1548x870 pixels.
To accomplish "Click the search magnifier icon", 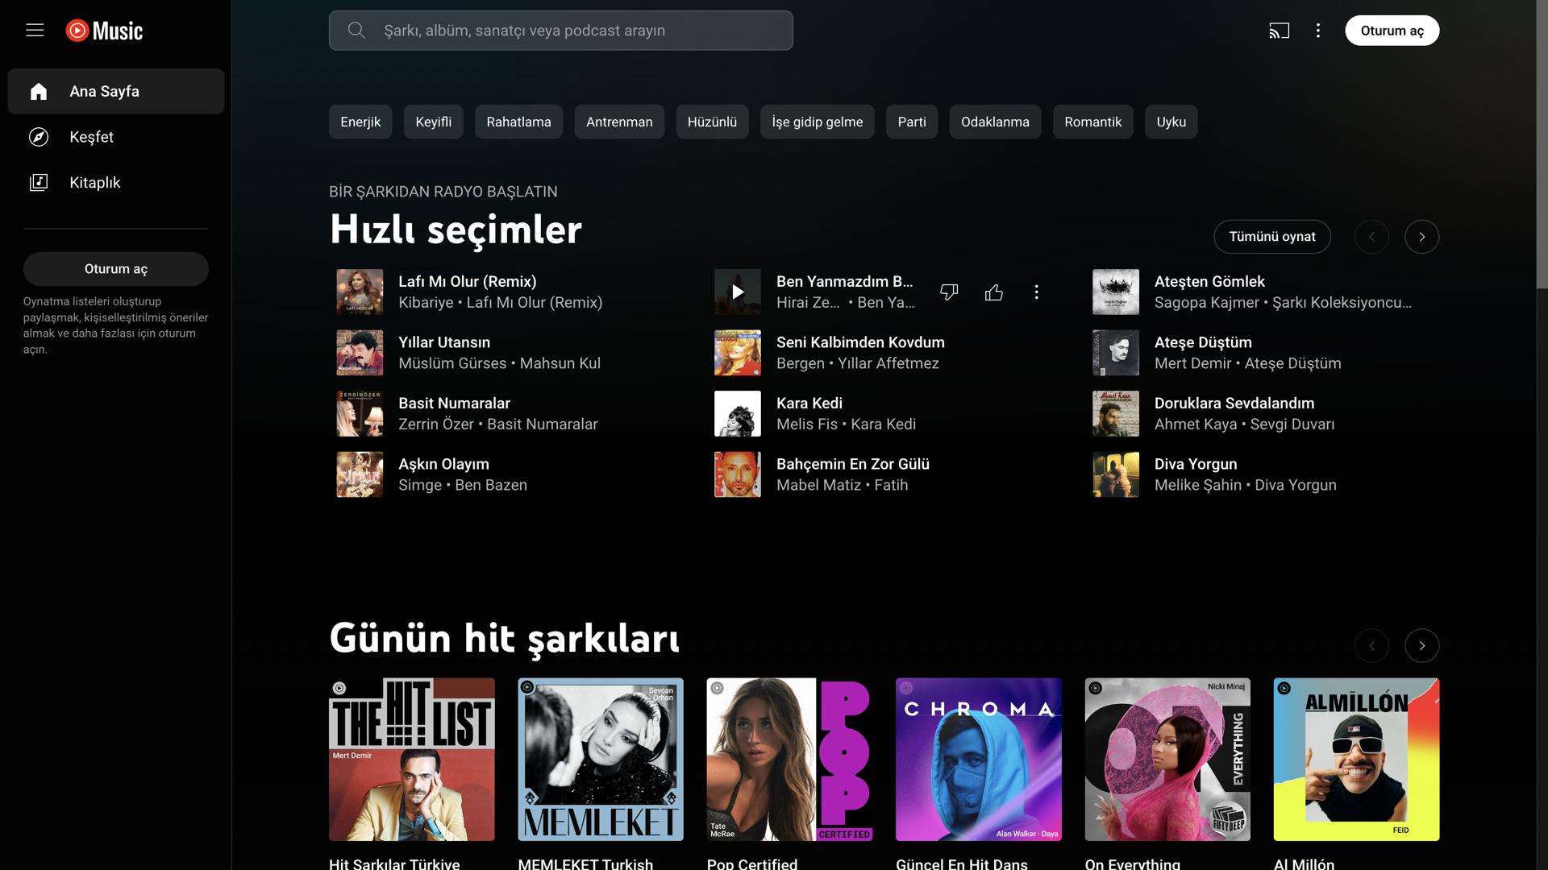I will (x=356, y=30).
